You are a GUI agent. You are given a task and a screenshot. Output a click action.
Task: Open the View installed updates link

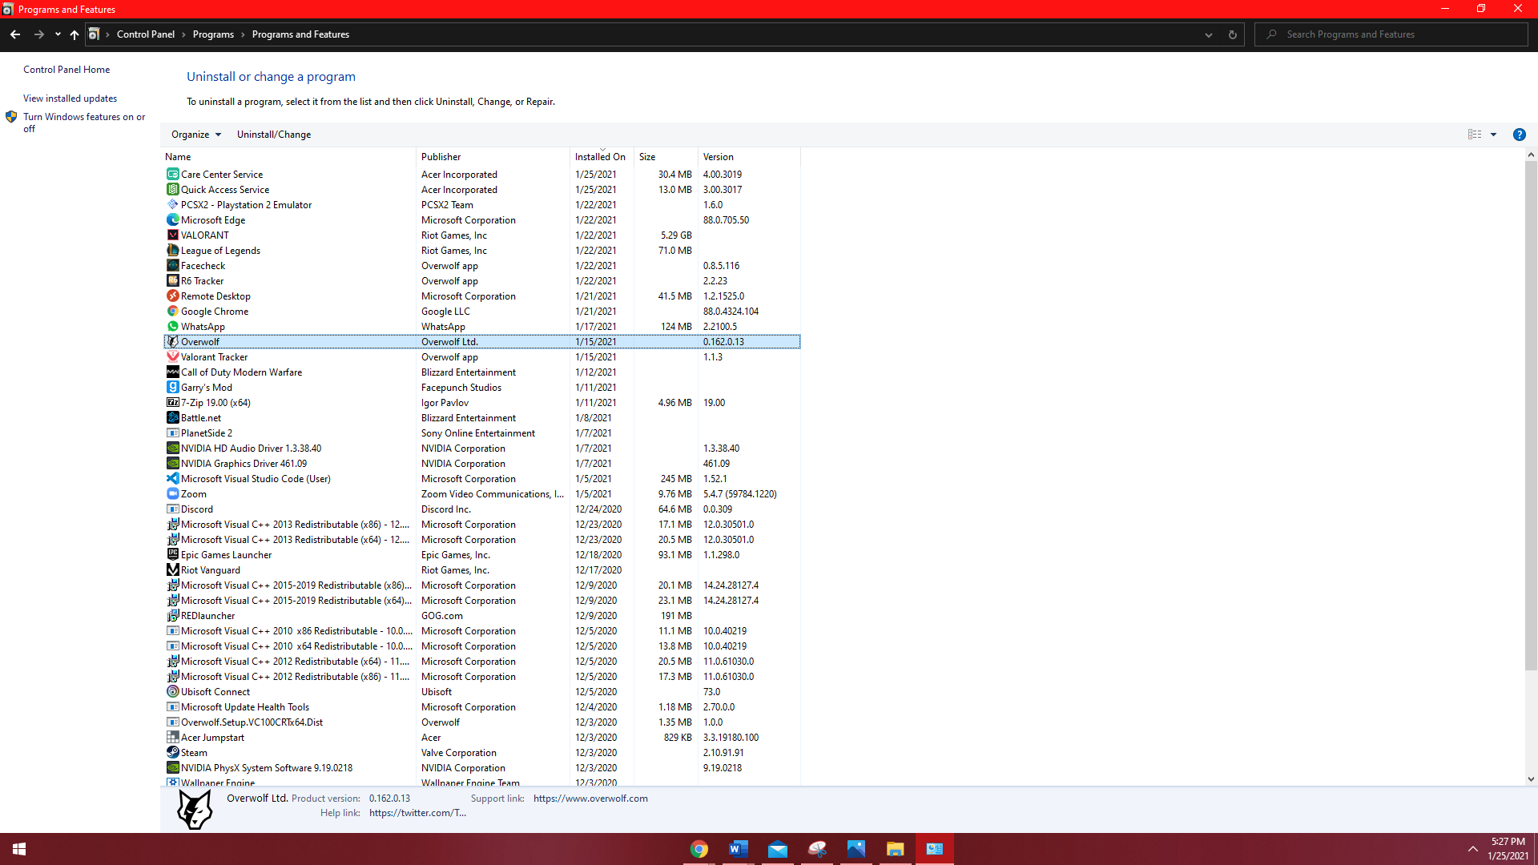(70, 99)
